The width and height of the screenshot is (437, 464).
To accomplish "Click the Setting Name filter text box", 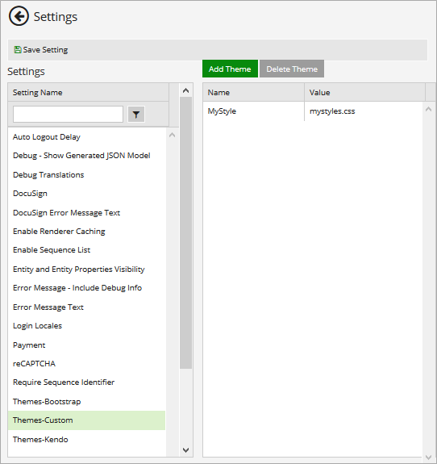I will 68,115.
